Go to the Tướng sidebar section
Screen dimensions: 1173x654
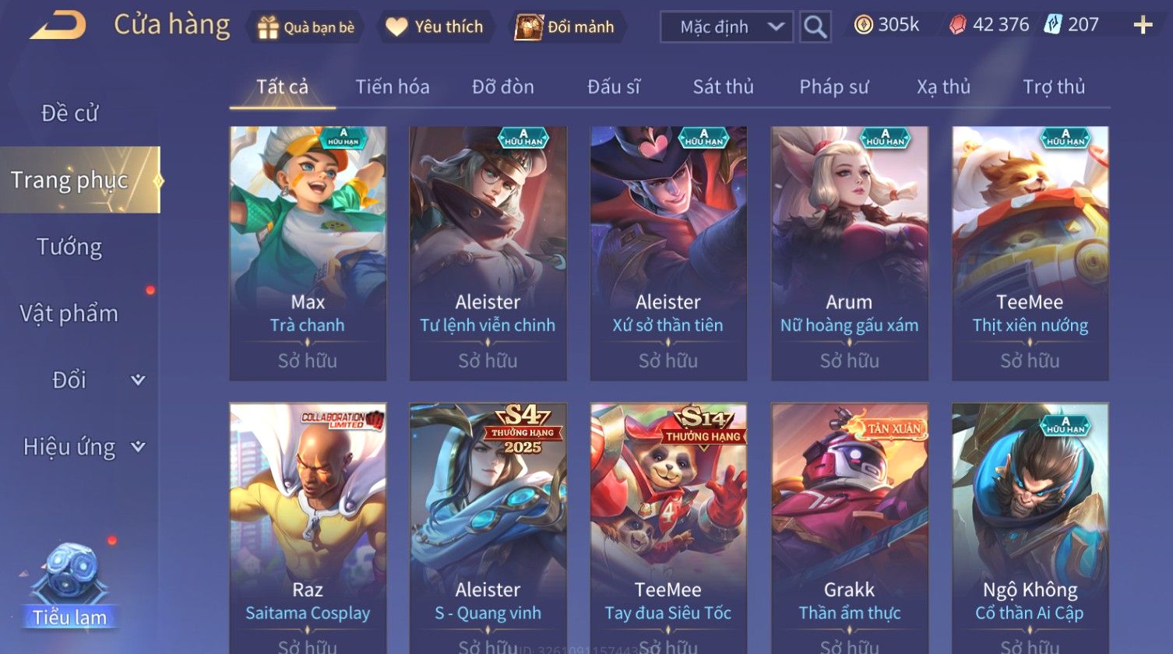point(69,247)
